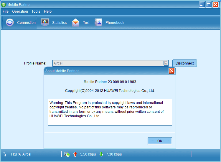Click the 5.50 kbps upload speed
This screenshot has width=221, height=162.
click(88, 154)
